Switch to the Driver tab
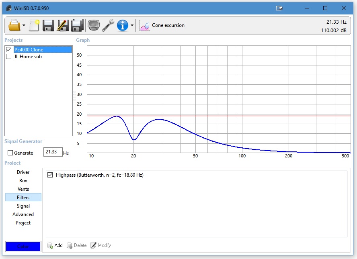The image size is (357, 259). click(23, 172)
